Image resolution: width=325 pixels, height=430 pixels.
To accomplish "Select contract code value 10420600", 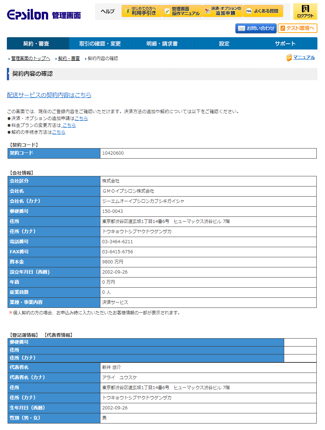I will [113, 153].
